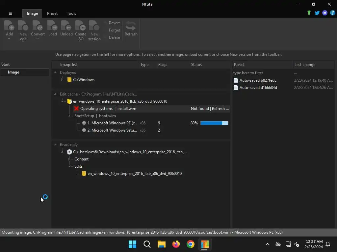Click the New session toolbar icon
This screenshot has height=252, width=337.
pos(94,26)
